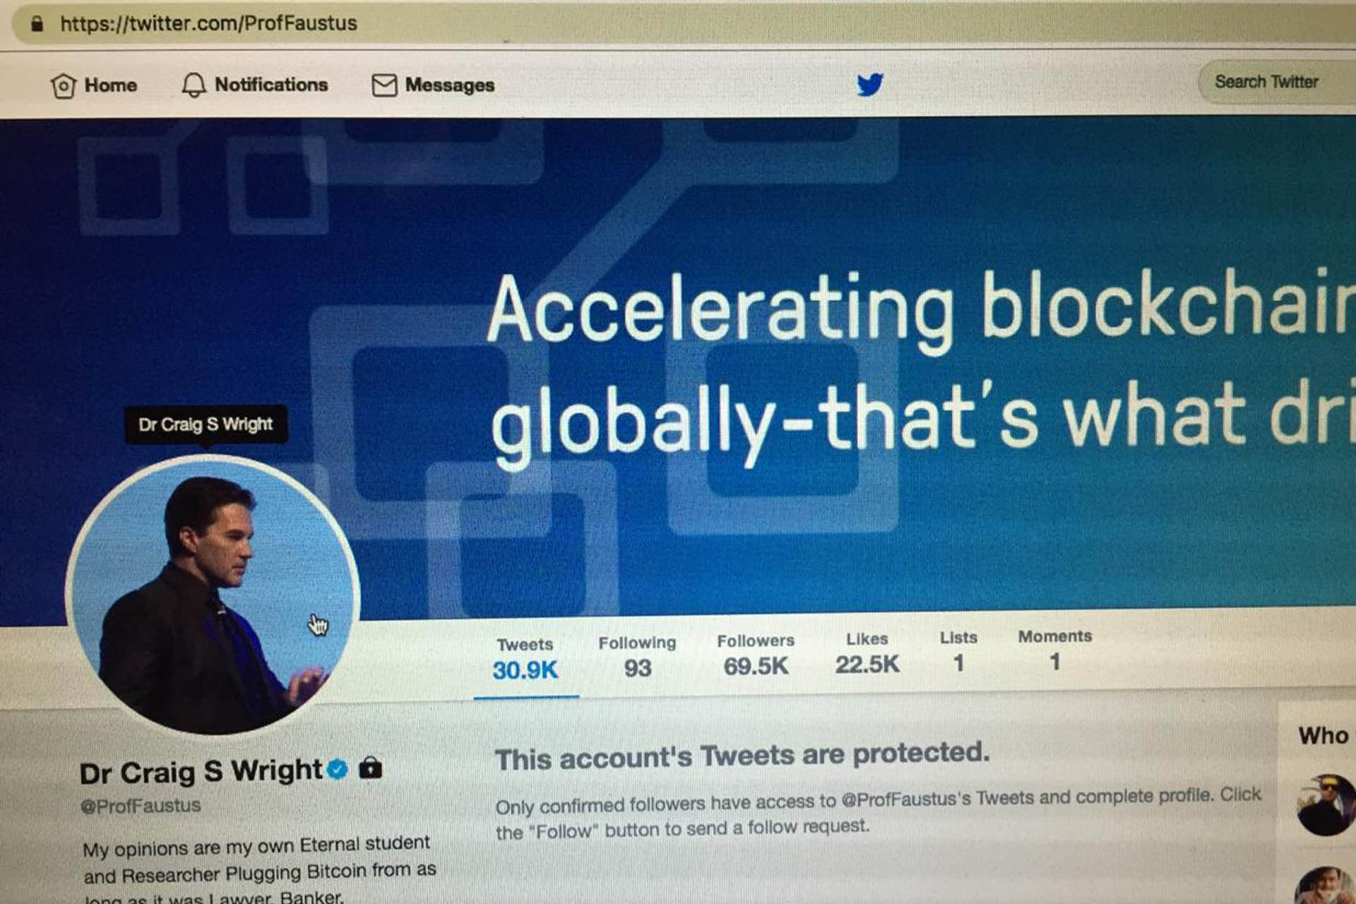This screenshot has height=904, width=1356.
Task: Click the protected-account lock icon
Action: pos(370,767)
